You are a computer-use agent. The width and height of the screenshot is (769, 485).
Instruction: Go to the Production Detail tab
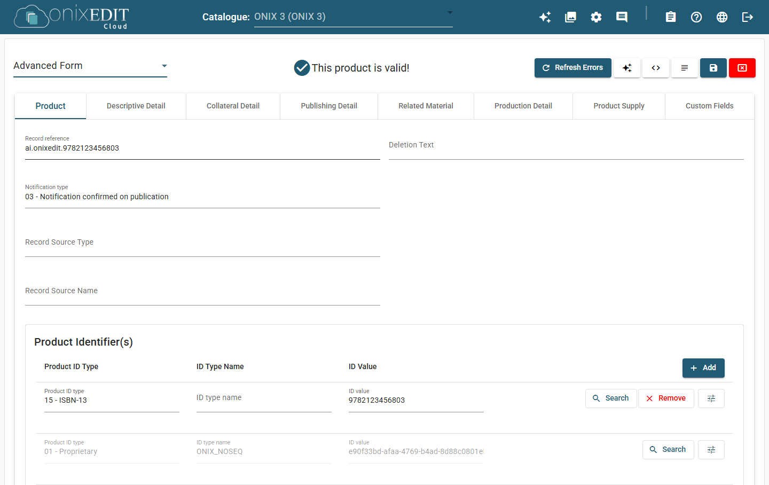pos(523,106)
